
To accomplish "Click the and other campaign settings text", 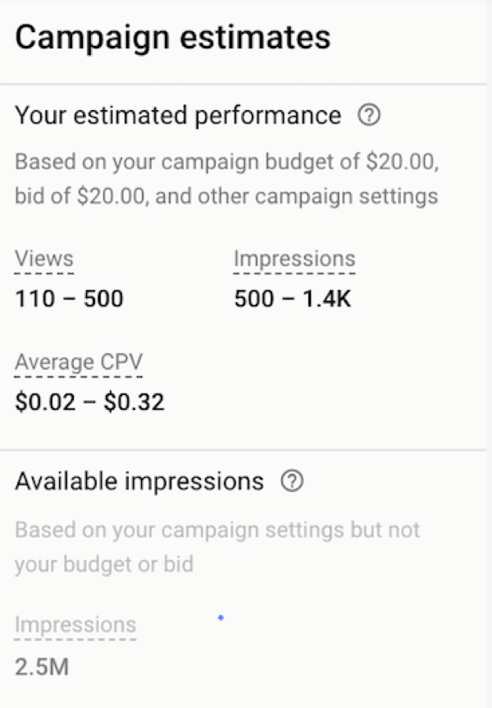I will [x=297, y=196].
